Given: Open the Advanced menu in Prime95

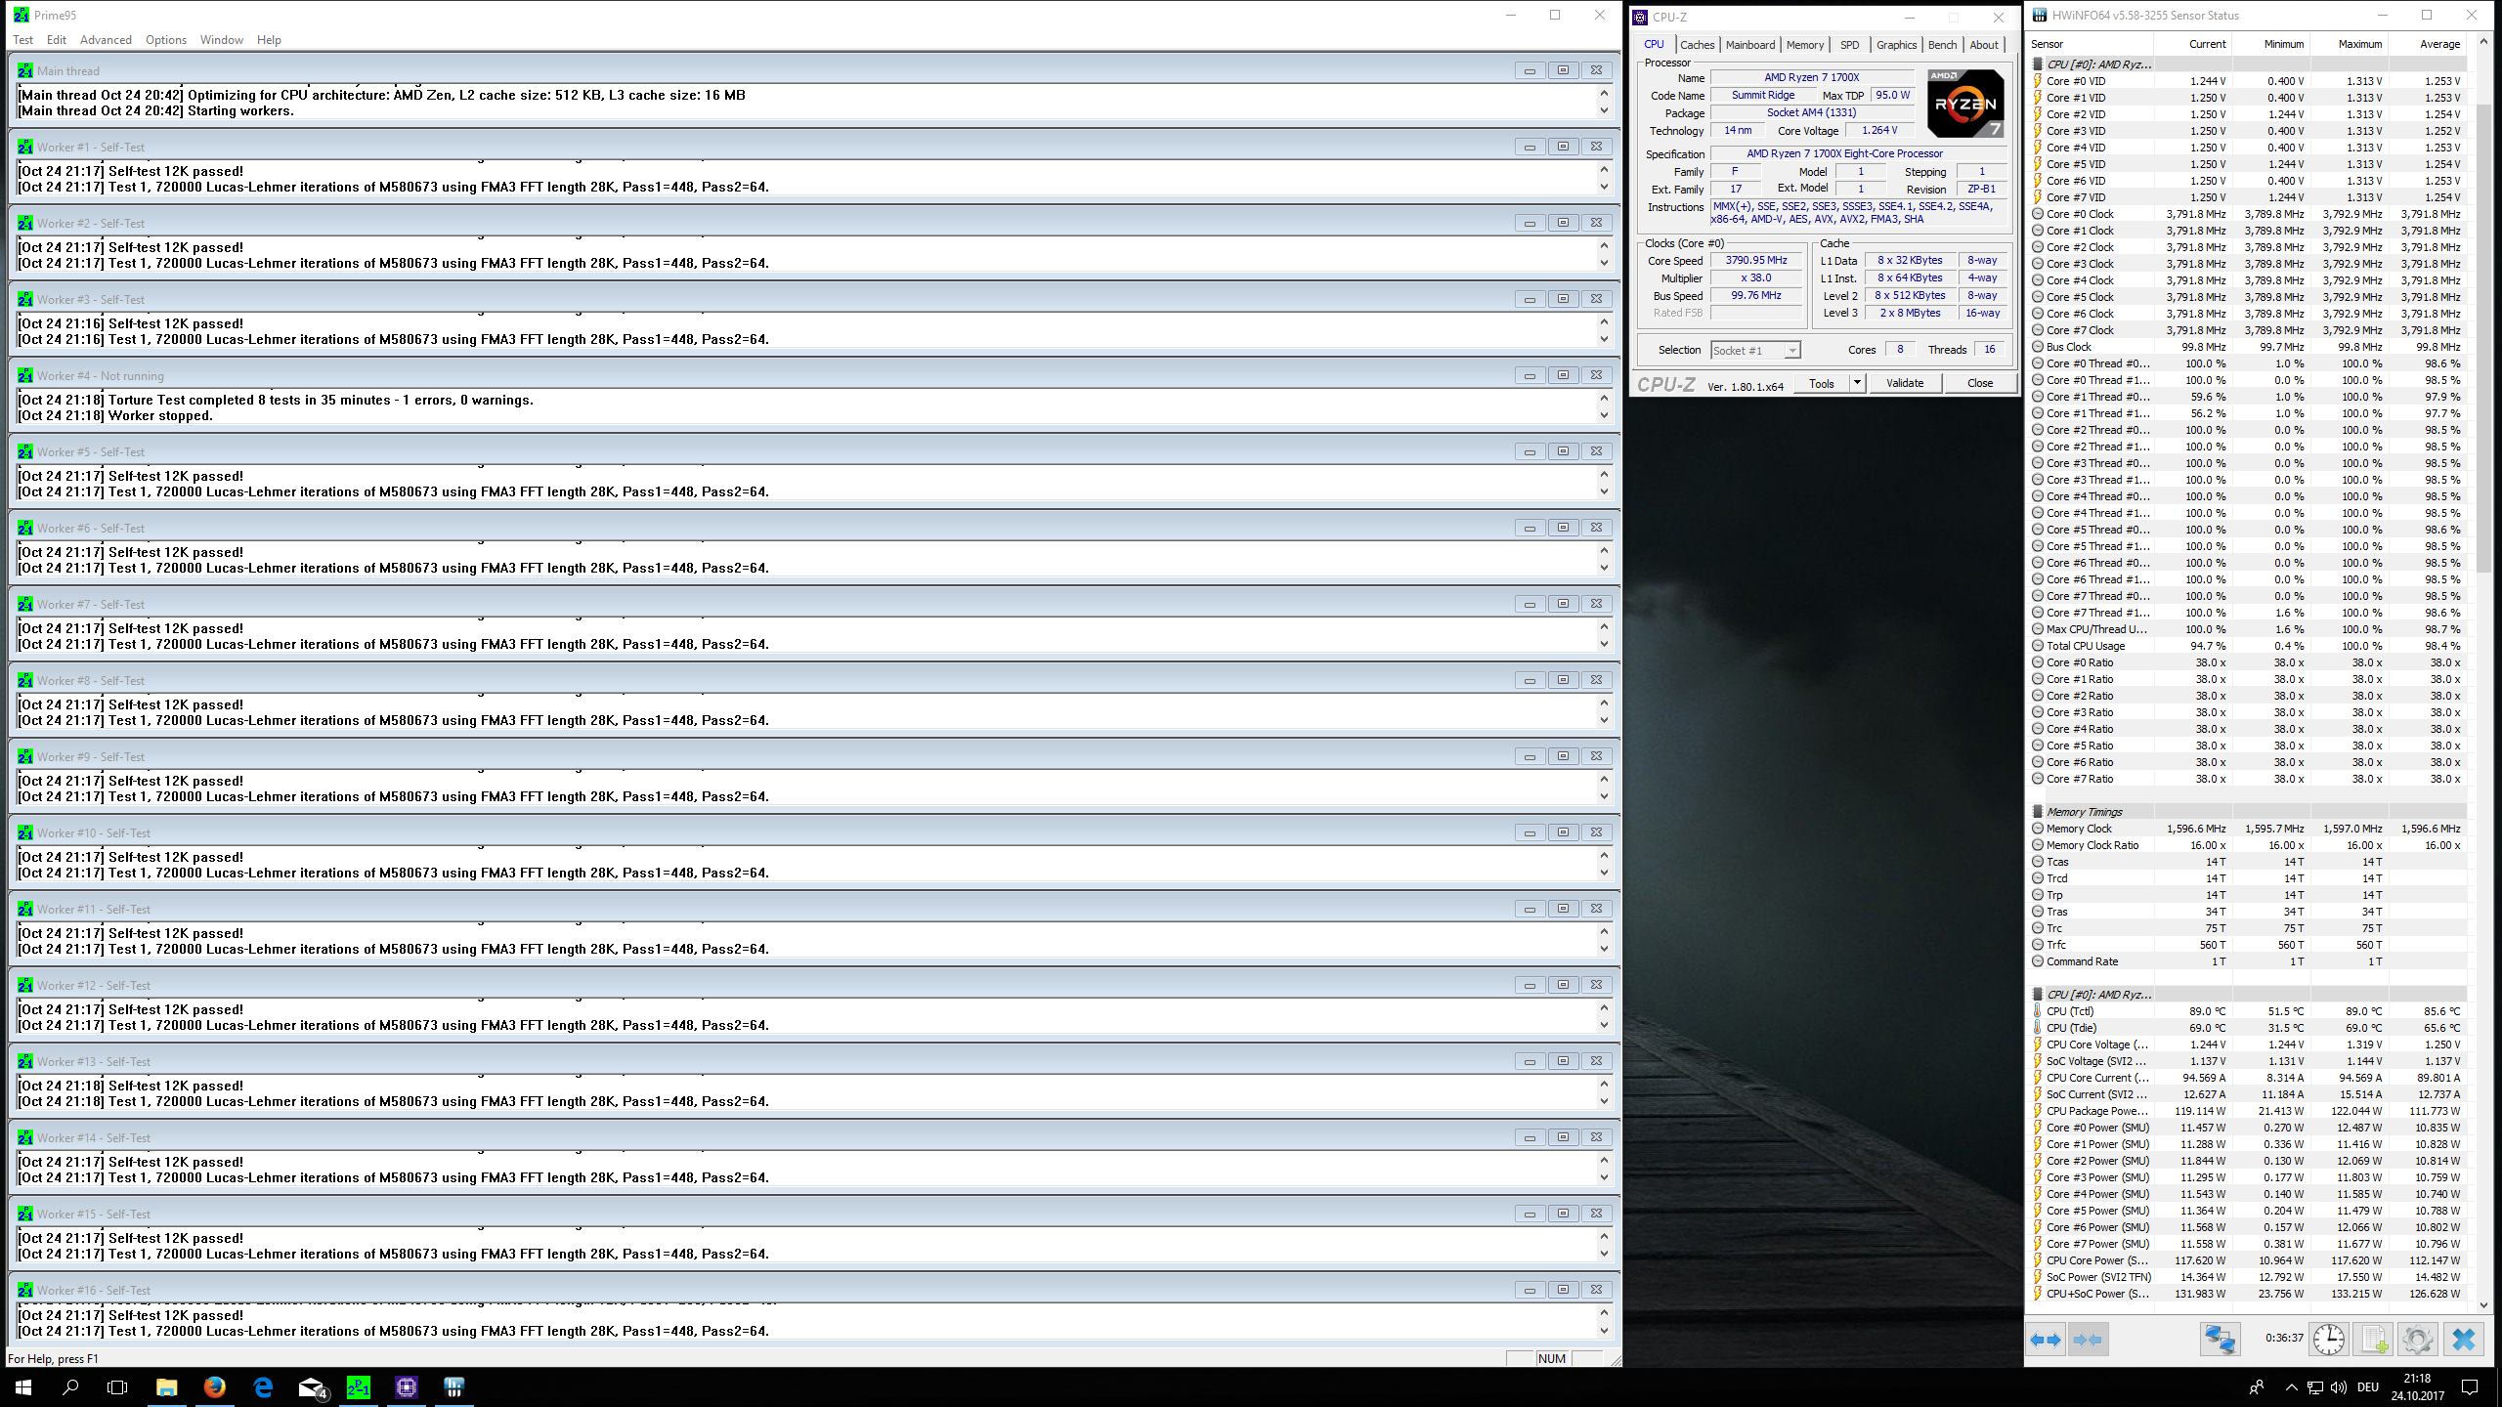Looking at the screenshot, I should [x=106, y=40].
